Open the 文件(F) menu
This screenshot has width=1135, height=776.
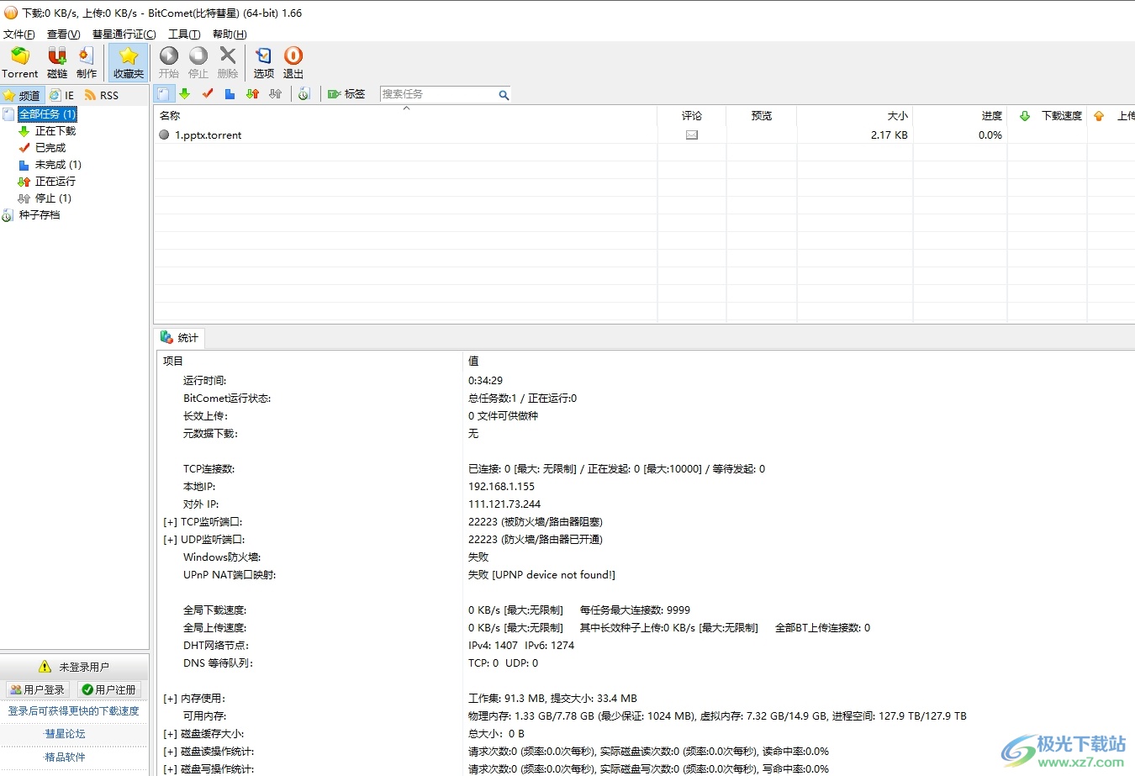tap(19, 34)
